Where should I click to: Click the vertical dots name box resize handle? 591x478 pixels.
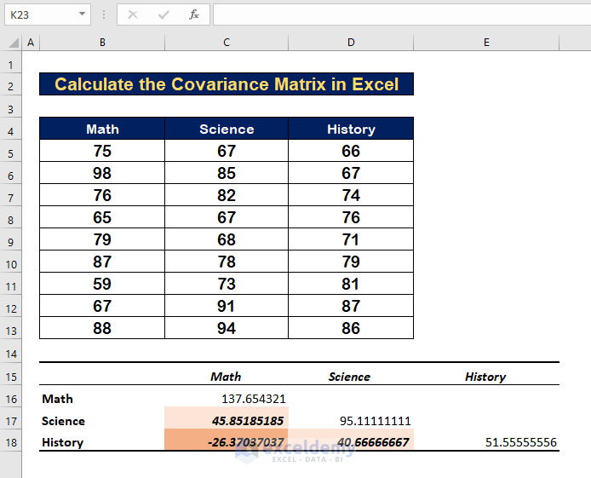point(104,14)
